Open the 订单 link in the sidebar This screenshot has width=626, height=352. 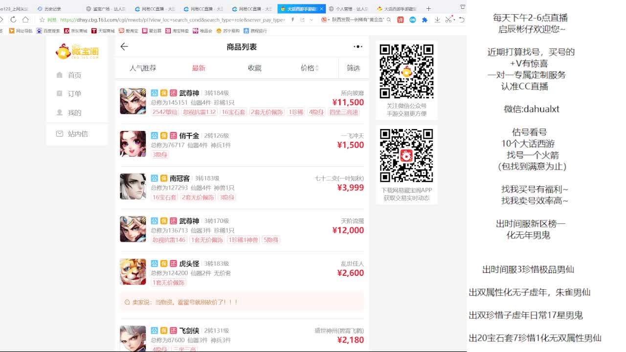(x=74, y=93)
